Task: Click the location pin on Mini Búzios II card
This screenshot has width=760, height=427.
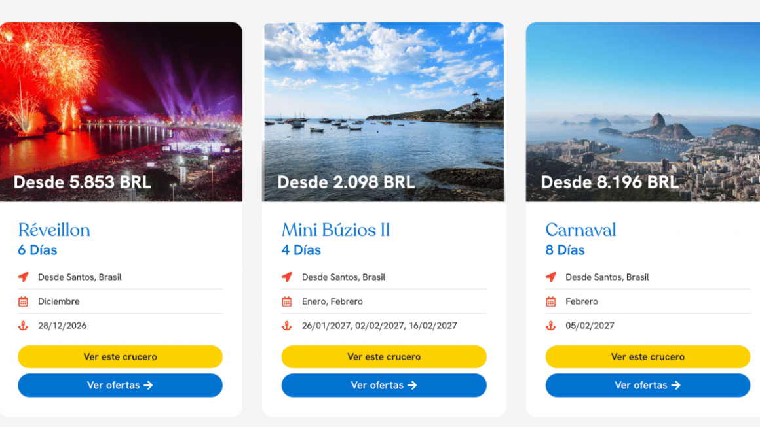Action: pyautogui.click(x=288, y=277)
